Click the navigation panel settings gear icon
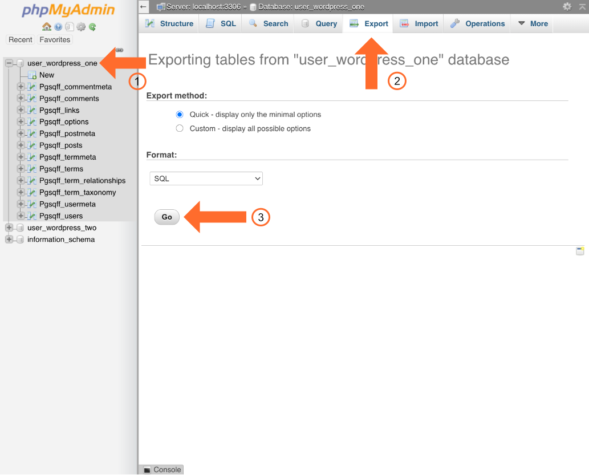This screenshot has height=475, width=589. (x=81, y=27)
